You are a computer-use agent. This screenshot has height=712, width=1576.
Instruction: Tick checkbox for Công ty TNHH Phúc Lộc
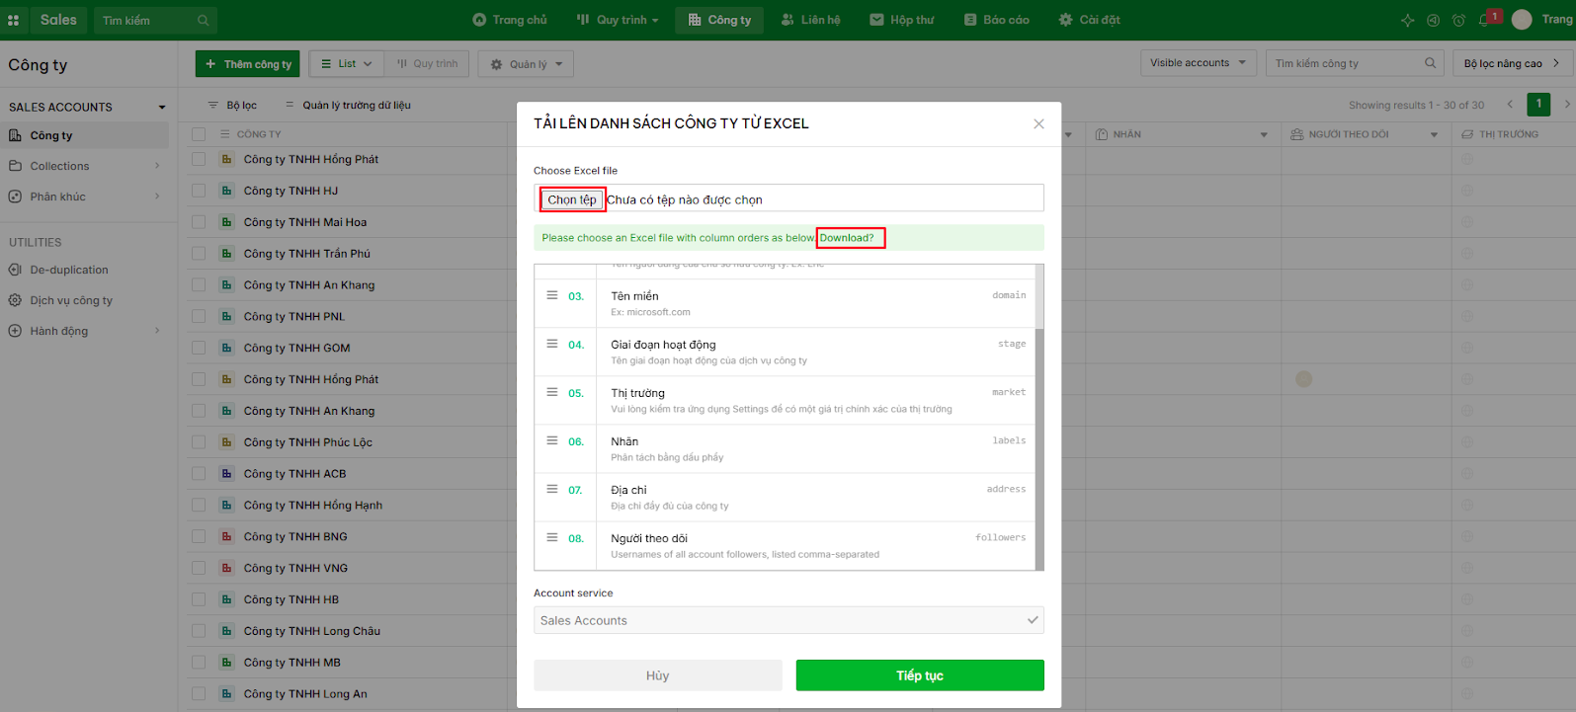pos(199,442)
